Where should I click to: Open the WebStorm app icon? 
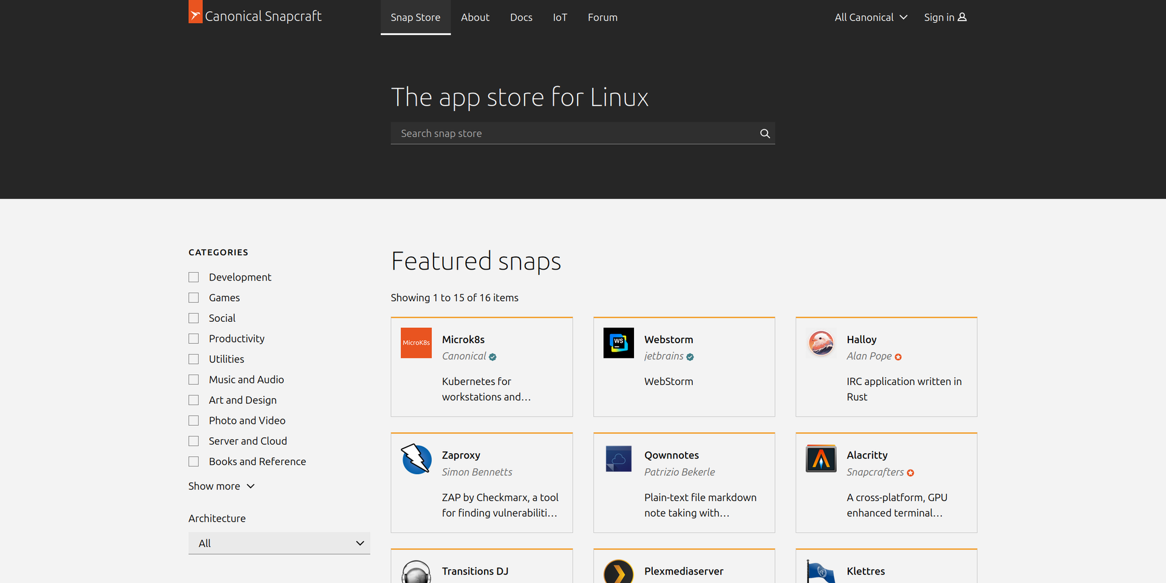(619, 343)
